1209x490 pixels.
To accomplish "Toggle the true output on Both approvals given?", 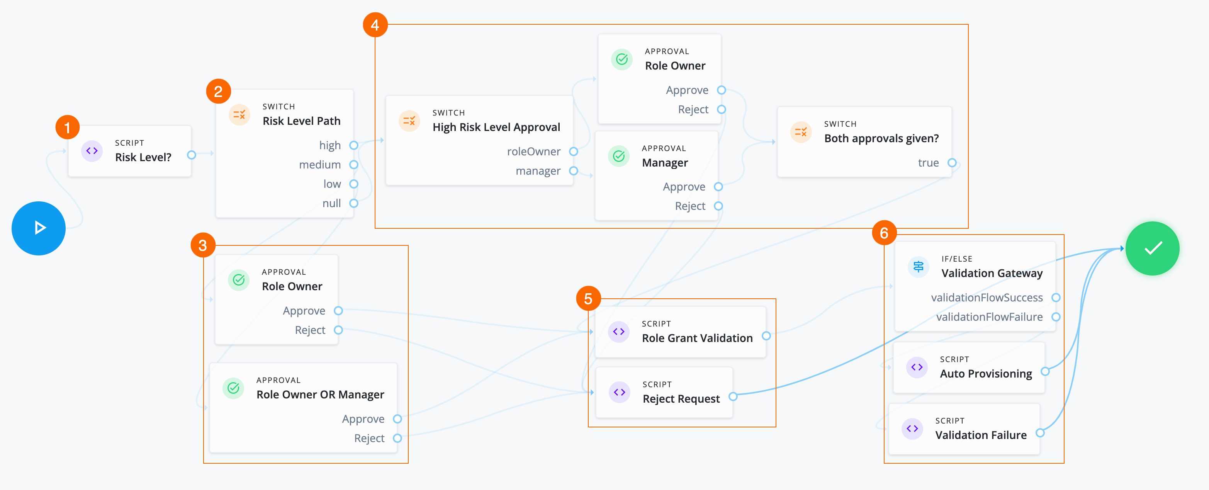I will tap(952, 163).
